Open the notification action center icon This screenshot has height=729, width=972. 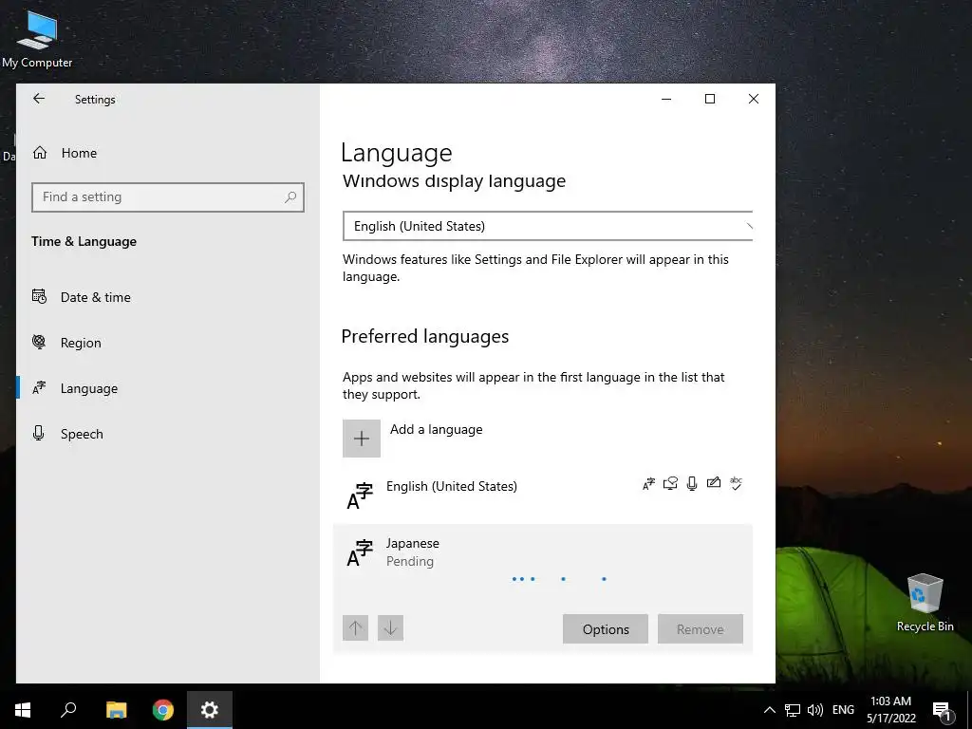[x=942, y=710]
